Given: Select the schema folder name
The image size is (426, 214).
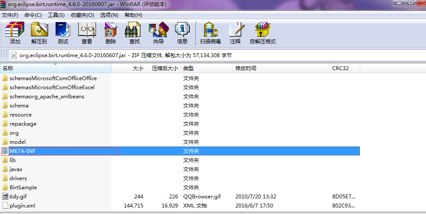Looking at the screenshot, I should click(19, 106).
